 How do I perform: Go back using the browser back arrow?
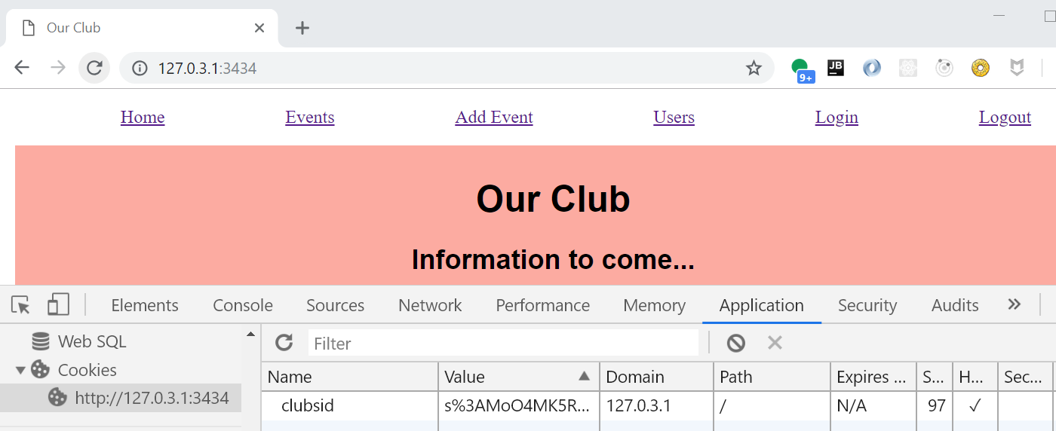click(22, 68)
